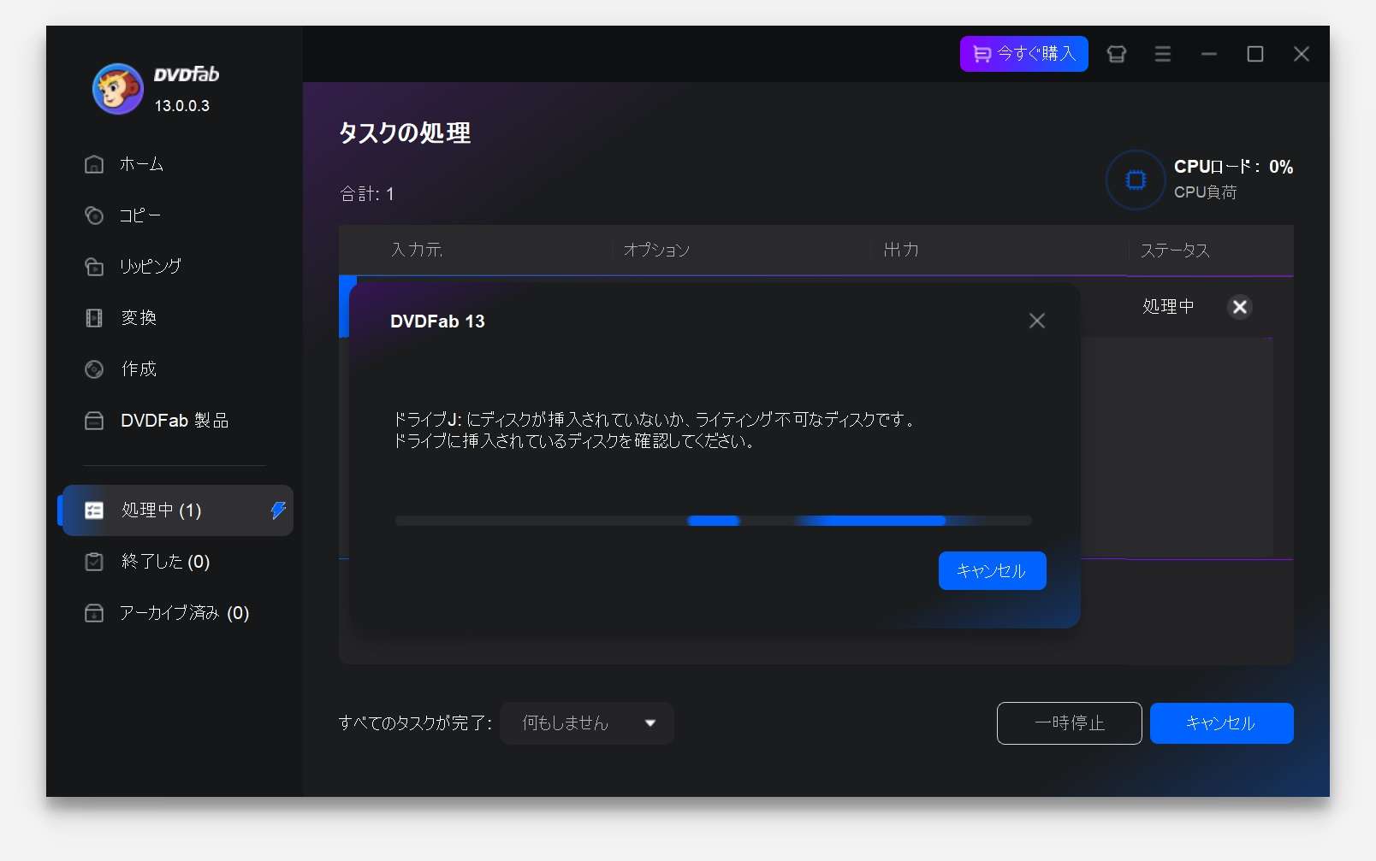Click the 合計: 1 total label

point(367,194)
